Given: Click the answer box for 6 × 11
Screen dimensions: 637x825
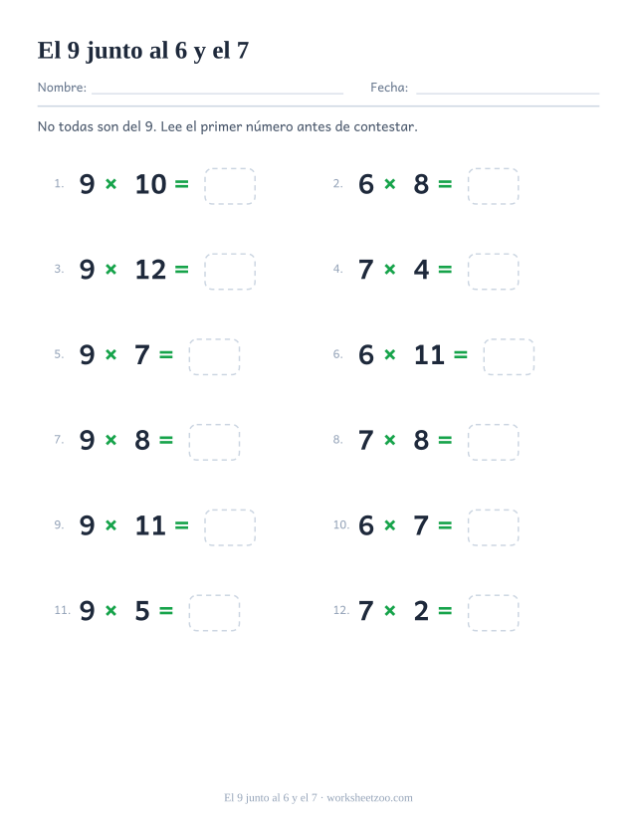Looking at the screenshot, I should (509, 356).
